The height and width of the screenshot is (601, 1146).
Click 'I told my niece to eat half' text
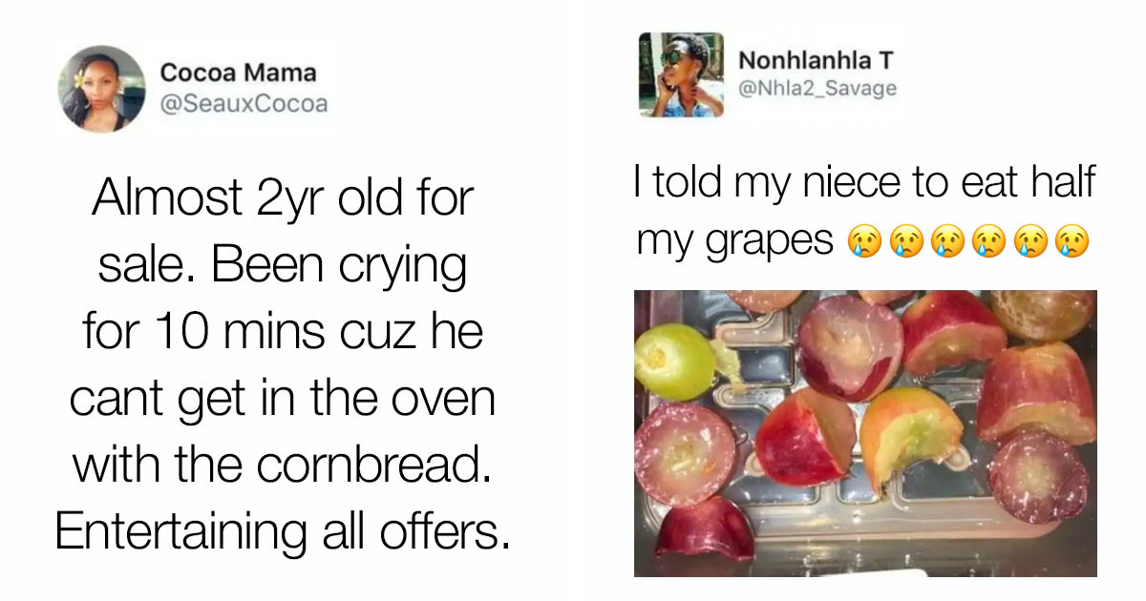[x=864, y=181]
